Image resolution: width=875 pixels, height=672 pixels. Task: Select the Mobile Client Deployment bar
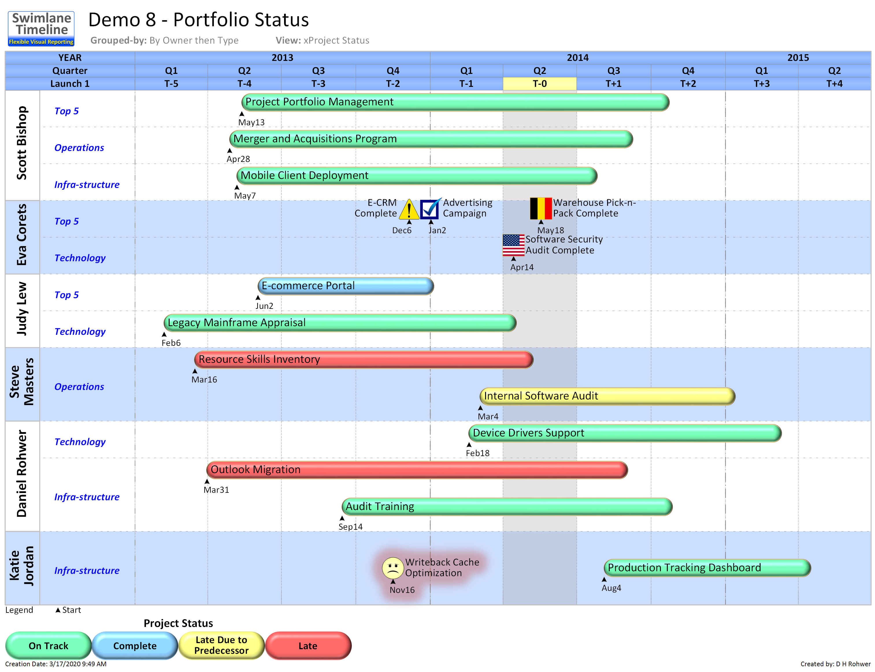coord(417,176)
